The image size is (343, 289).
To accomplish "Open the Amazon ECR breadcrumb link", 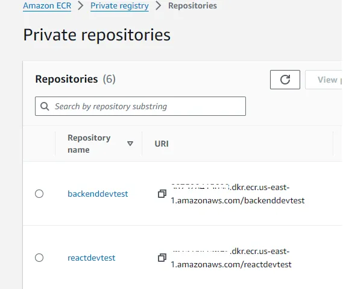I will coord(47,6).
